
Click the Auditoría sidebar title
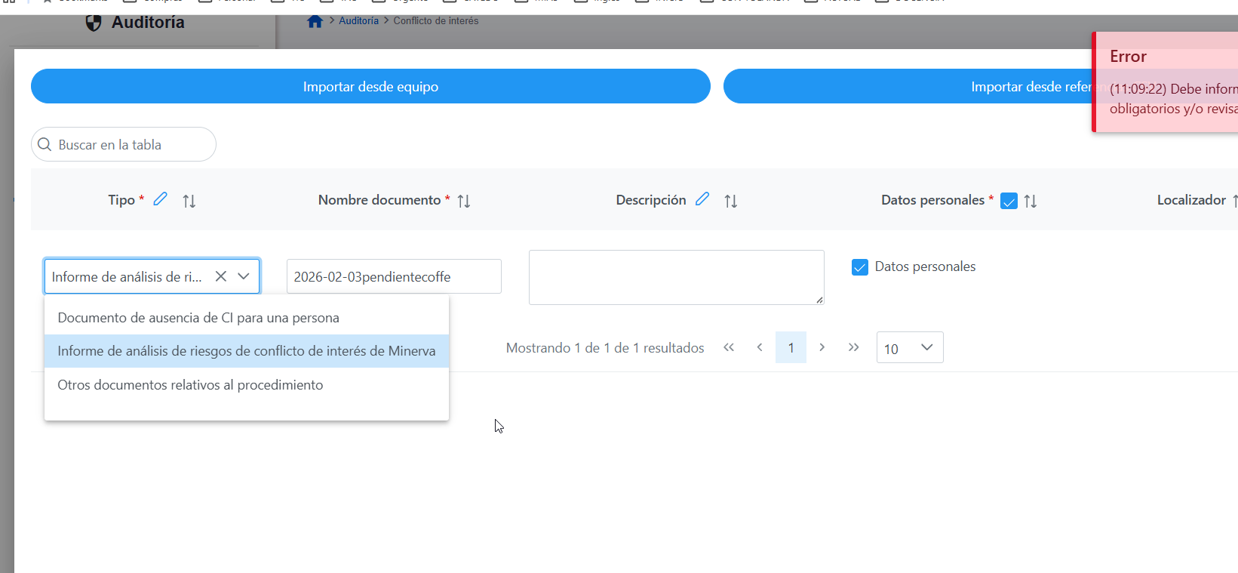[148, 23]
